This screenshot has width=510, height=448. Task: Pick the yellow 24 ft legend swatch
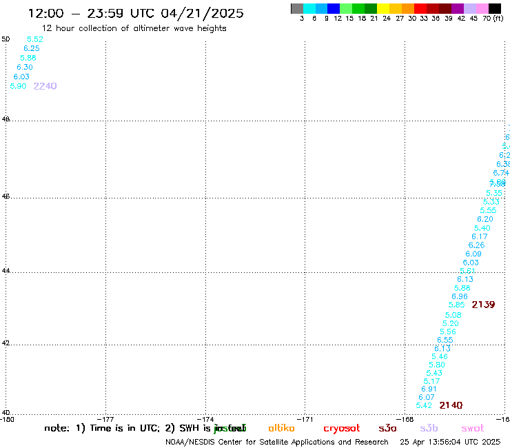[x=383, y=8]
